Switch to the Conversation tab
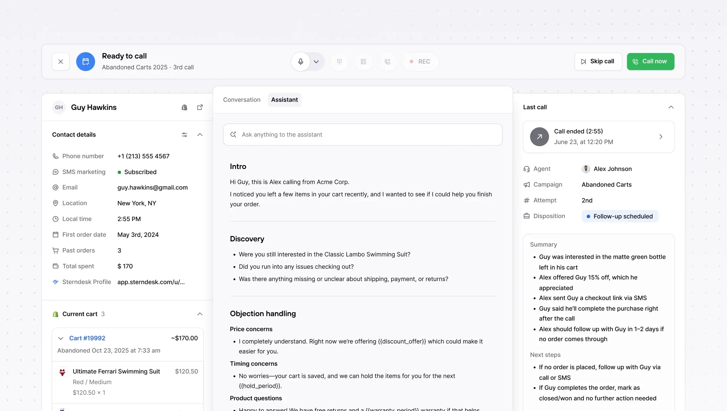Image resolution: width=727 pixels, height=411 pixels. click(241, 99)
